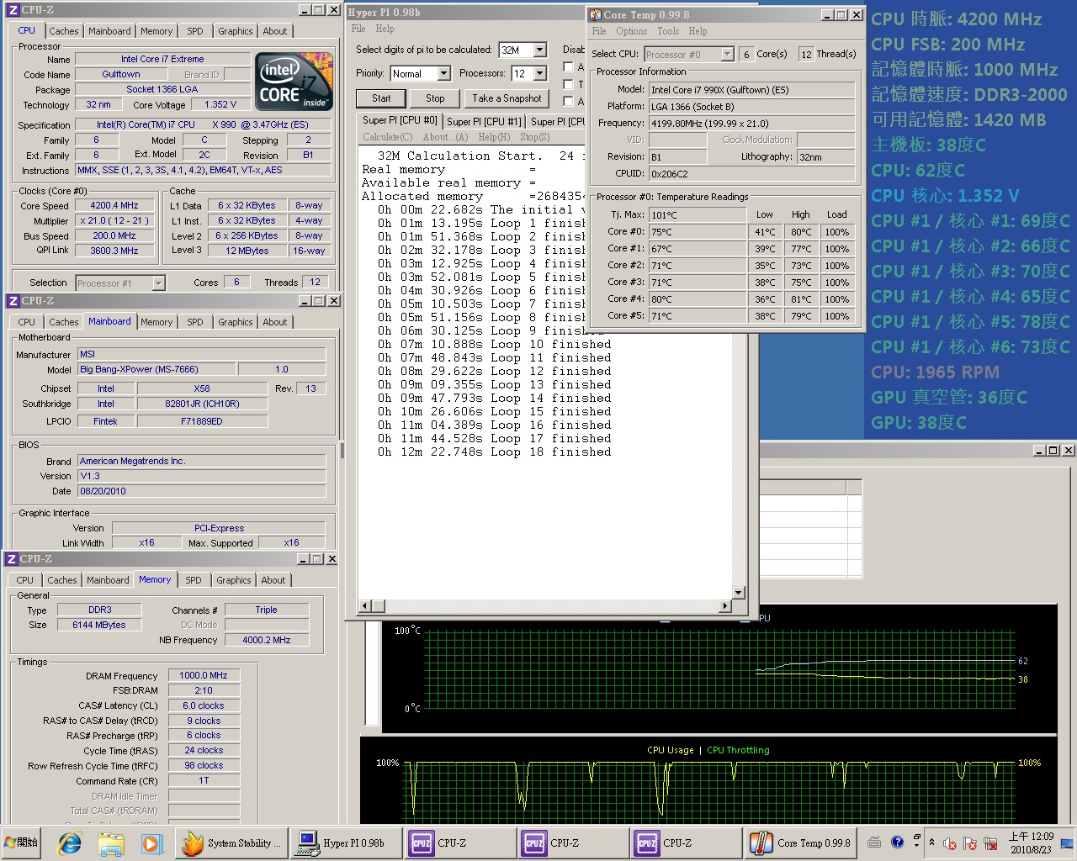The width and height of the screenshot is (1077, 861).
Task: Switch to Hyper PI 0.98b taskbar button
Action: pos(345,843)
